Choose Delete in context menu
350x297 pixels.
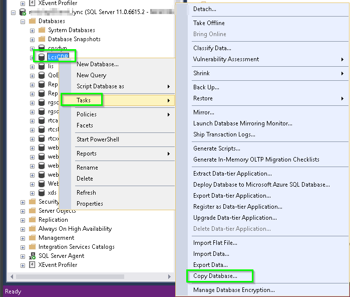tap(85, 179)
